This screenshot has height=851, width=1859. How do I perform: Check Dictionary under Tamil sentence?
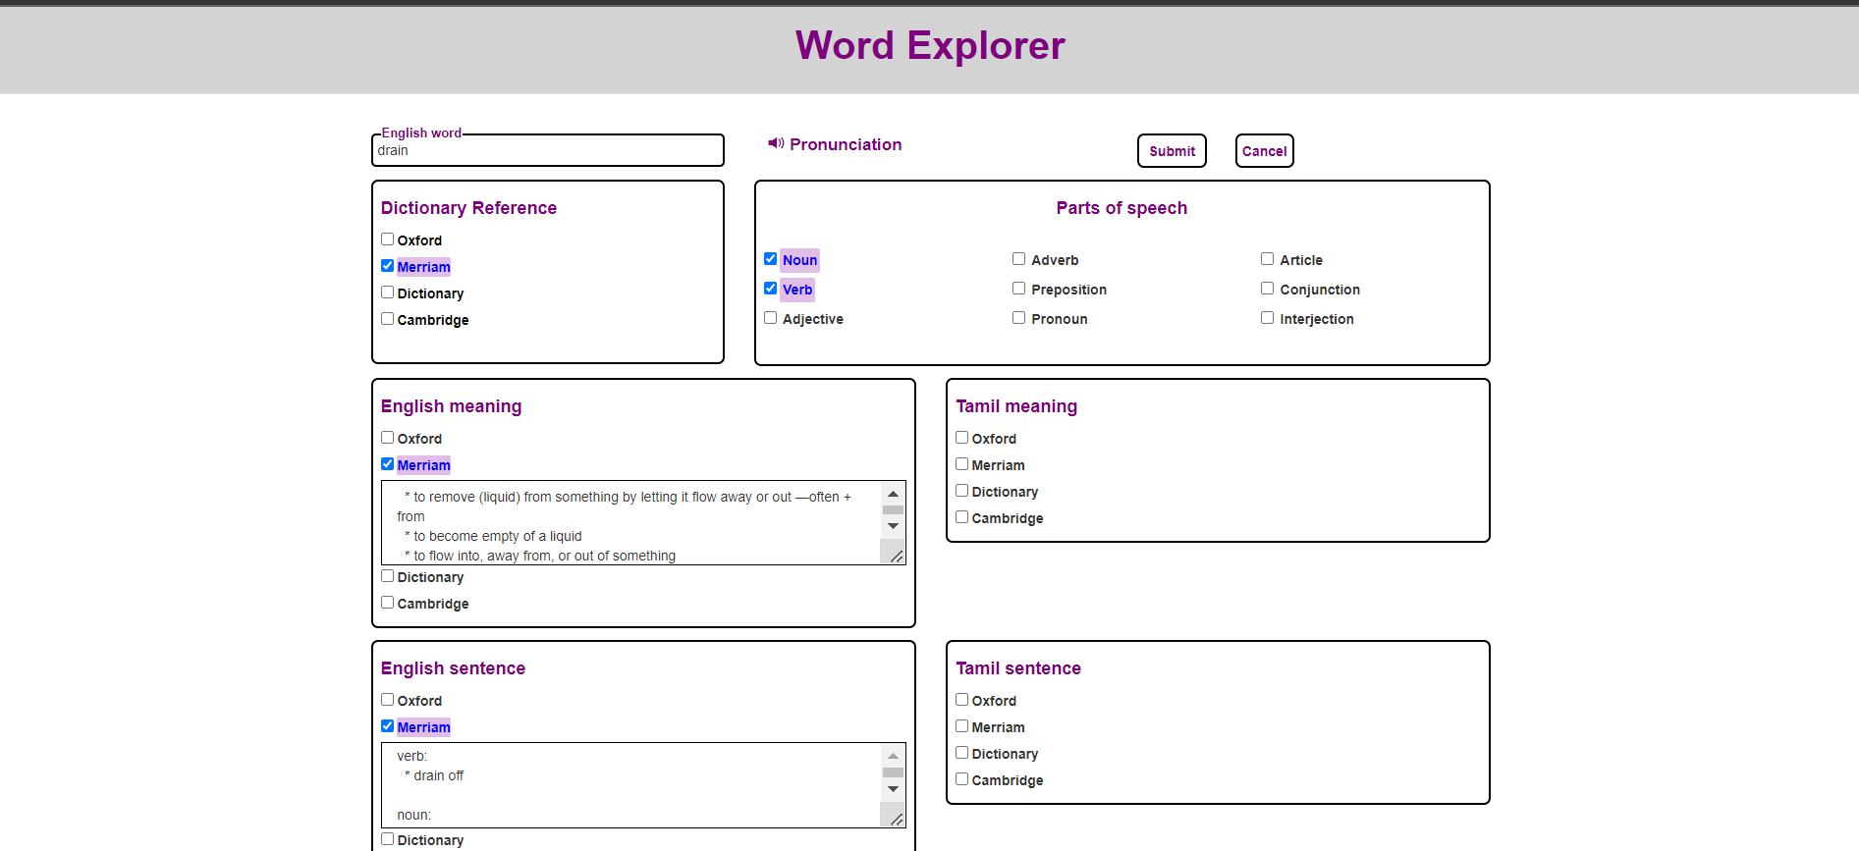point(961,753)
